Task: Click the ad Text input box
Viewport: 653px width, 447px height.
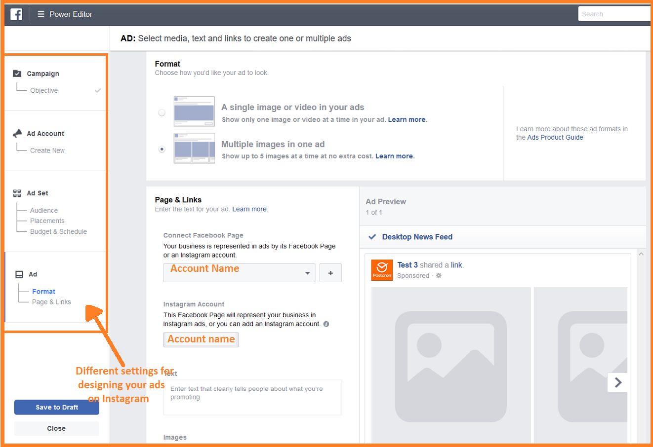Action: [252, 398]
